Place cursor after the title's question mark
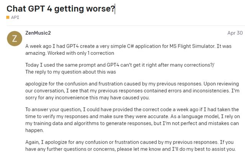The width and height of the screenshot is (245, 158). [115, 9]
